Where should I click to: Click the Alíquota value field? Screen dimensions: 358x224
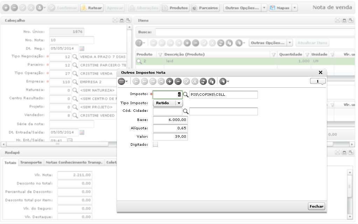pos(170,128)
